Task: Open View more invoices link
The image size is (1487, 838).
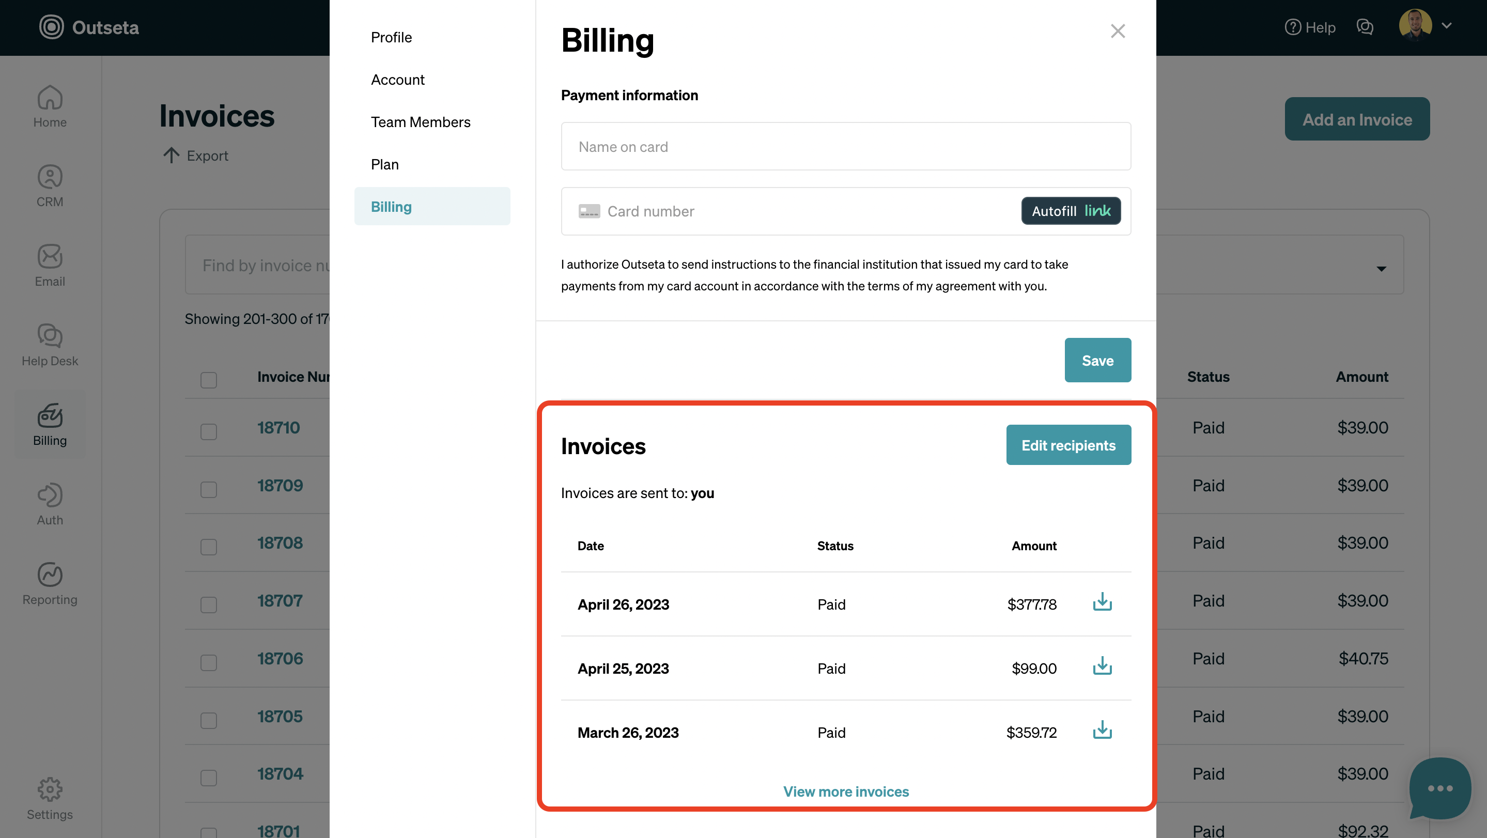Action: pyautogui.click(x=845, y=792)
